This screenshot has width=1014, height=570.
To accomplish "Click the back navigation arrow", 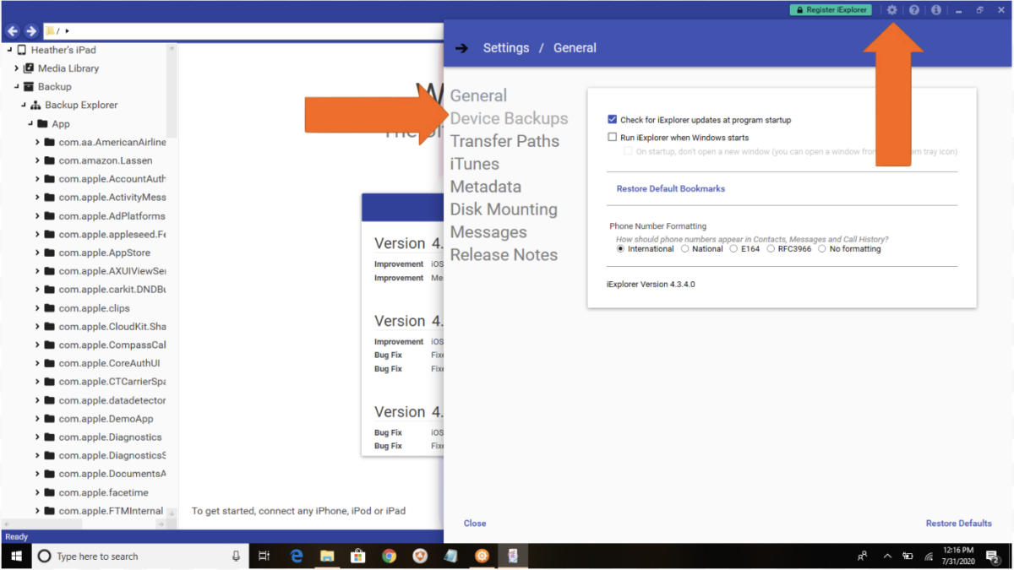I will click(13, 31).
